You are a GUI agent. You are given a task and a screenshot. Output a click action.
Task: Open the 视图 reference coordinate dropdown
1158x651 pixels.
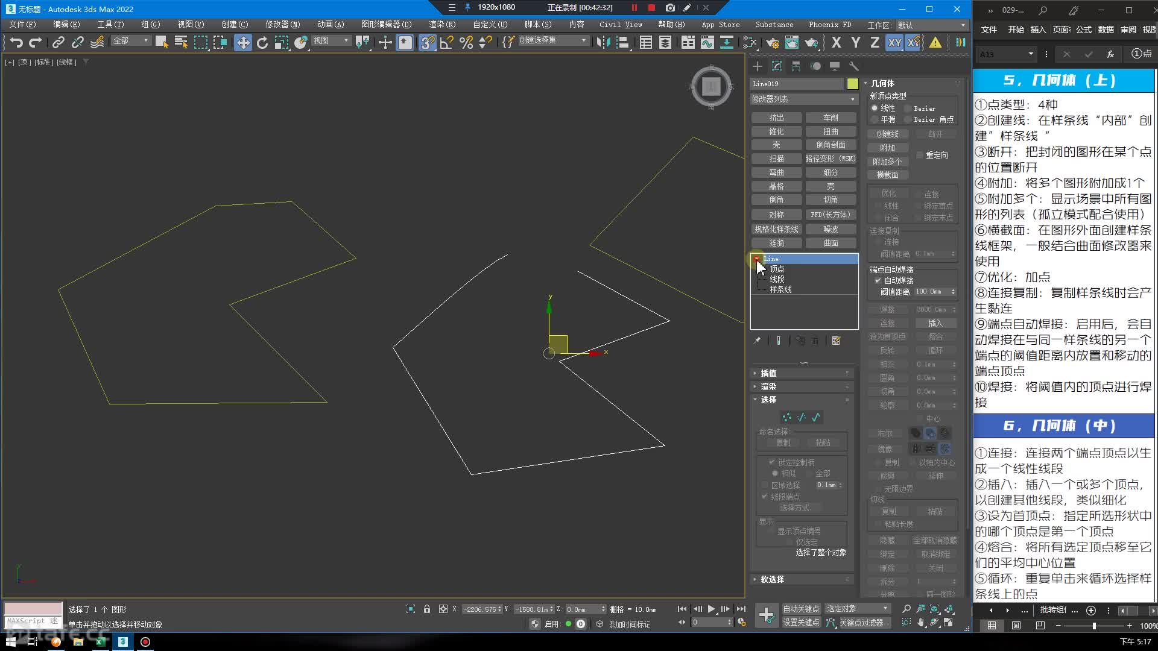[x=331, y=40]
